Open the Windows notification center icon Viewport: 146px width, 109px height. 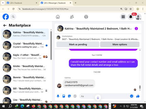(142, 106)
